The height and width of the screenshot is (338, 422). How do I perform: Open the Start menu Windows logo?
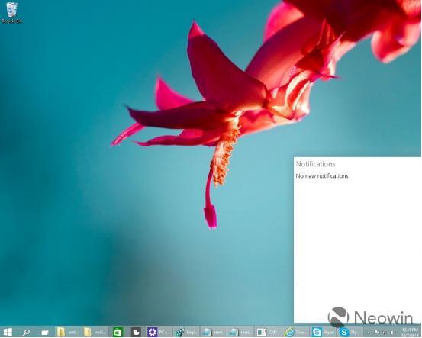point(8,332)
